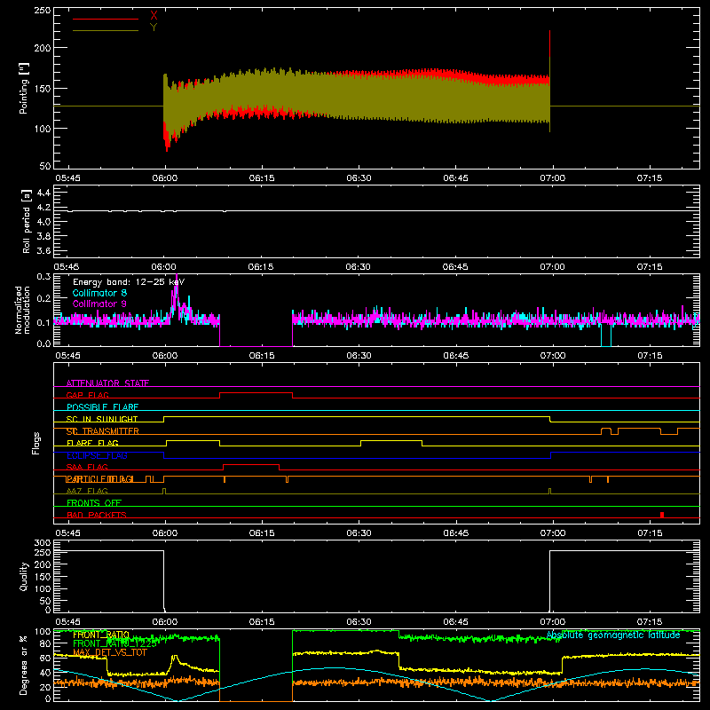Click the orange MAX_DET_VS_TOT legend label
Image resolution: width=710 pixels, height=710 pixels.
pyautogui.click(x=109, y=652)
